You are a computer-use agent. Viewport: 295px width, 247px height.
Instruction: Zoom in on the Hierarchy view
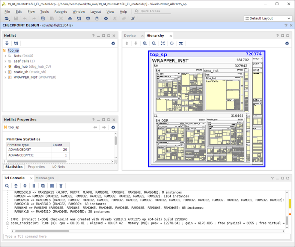click(144, 43)
